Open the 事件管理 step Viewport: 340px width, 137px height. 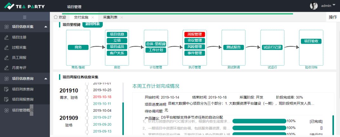click(x=195, y=53)
